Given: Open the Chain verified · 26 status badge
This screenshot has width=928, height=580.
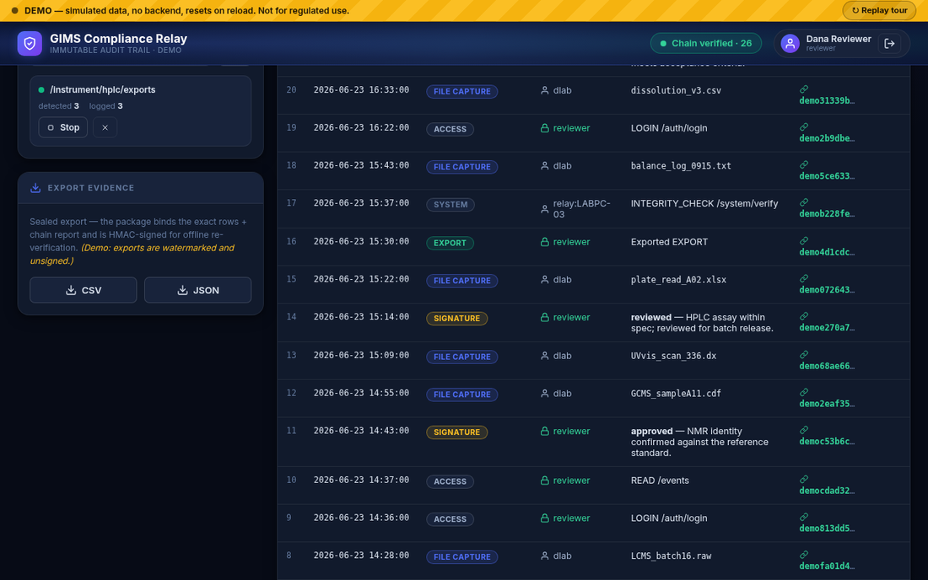Looking at the screenshot, I should 705,43.
